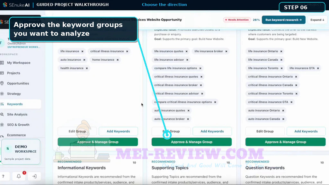Click the SEnukeAI logo
The width and height of the screenshot is (329, 185).
click(x=16, y=5)
